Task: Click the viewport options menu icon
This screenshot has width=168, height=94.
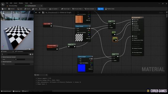Action: (x=2, y=12)
